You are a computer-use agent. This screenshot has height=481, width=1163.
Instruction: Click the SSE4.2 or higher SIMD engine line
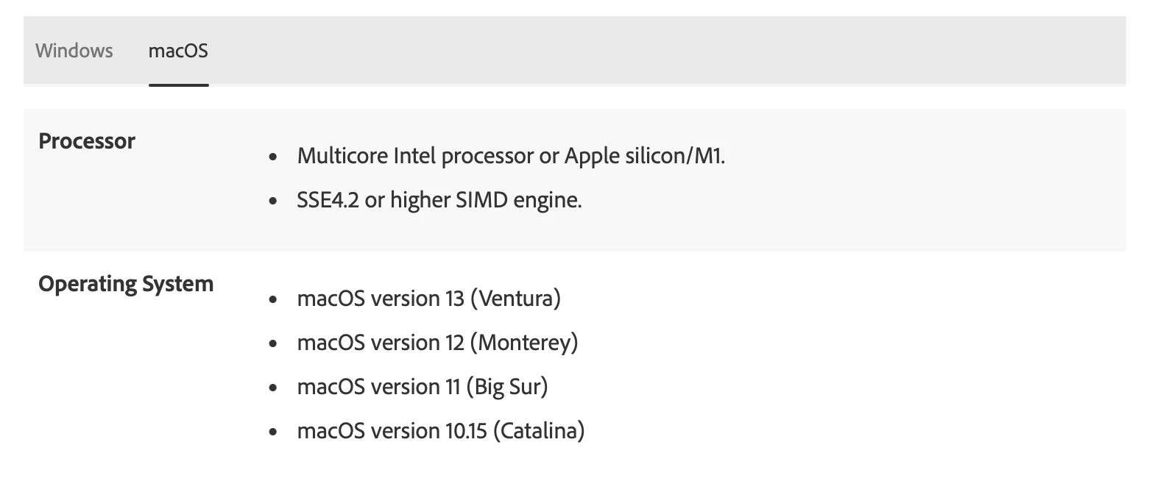tap(439, 200)
